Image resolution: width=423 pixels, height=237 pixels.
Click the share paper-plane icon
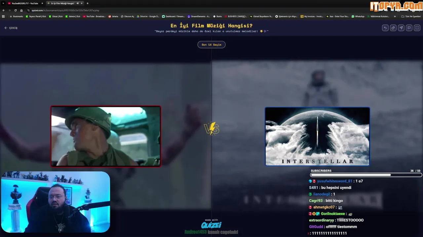click(x=401, y=28)
